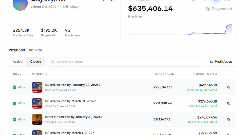Open flag thumbnail of US strikes February market
Image resolution: width=240 pixels, height=135 pixels.
coord(37,87)
